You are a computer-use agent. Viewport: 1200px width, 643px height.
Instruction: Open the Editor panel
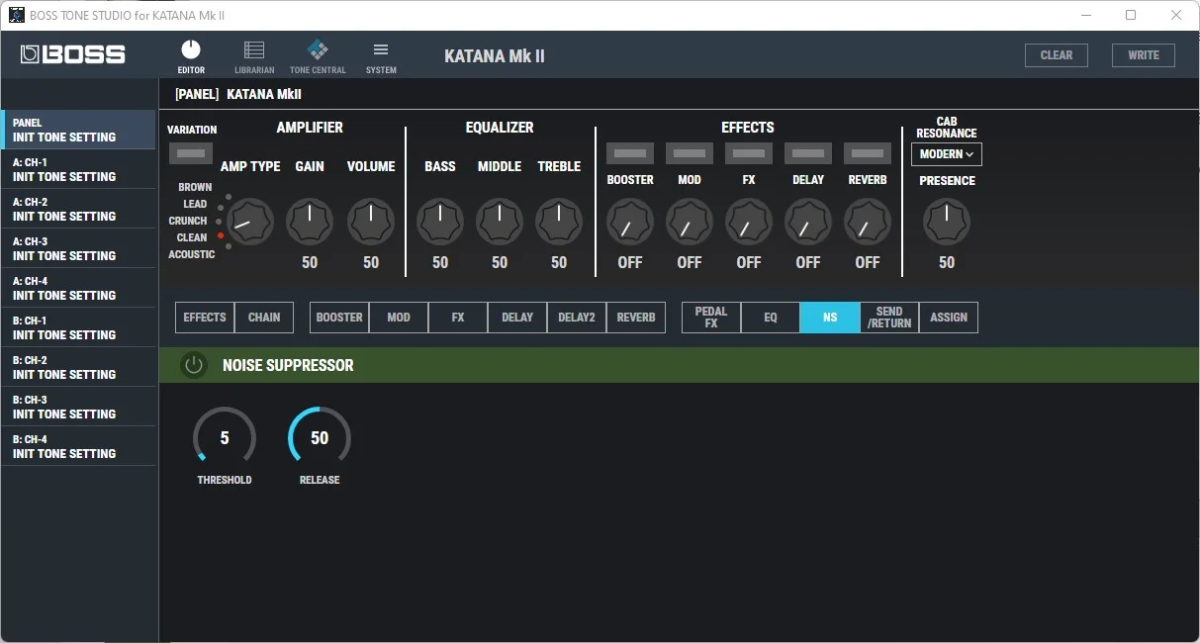click(x=190, y=54)
